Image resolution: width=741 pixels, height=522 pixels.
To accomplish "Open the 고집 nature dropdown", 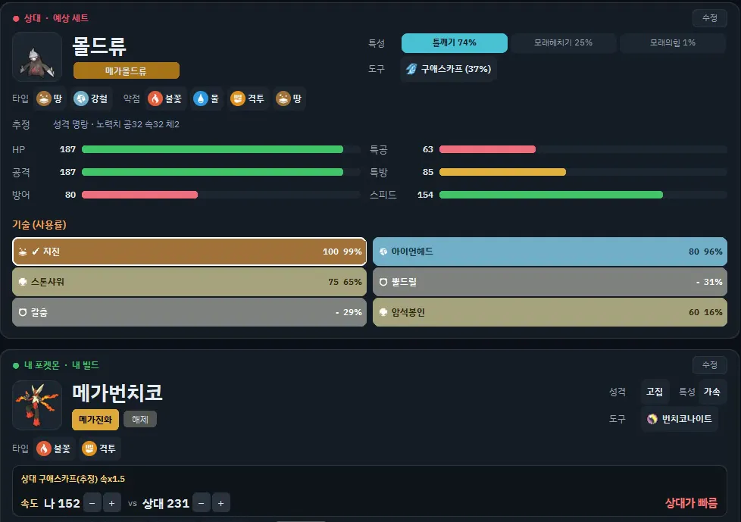I will click(655, 392).
